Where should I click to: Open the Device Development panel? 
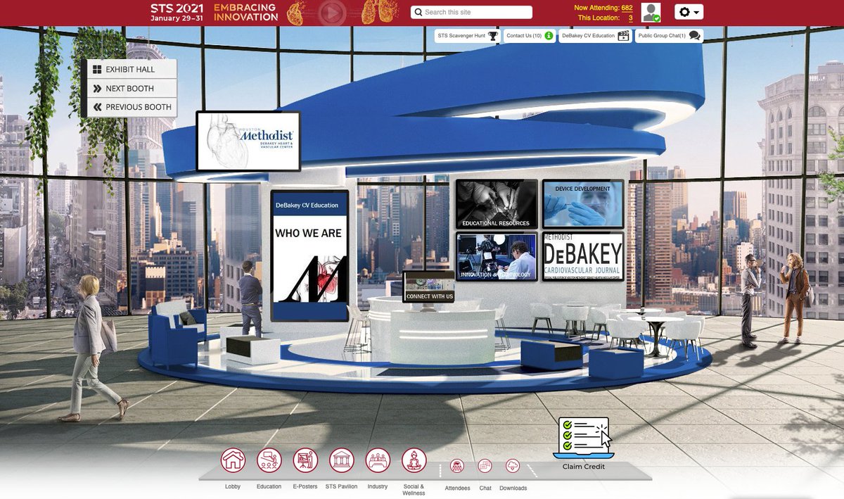pos(583,204)
